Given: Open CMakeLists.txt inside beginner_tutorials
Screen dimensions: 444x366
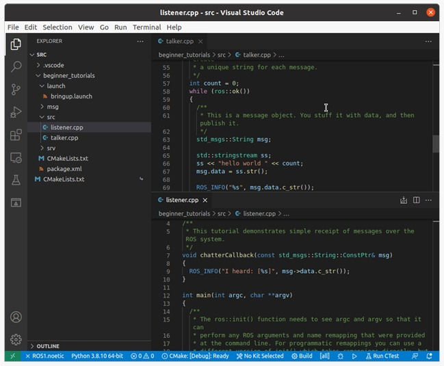Looking at the screenshot, I should [89, 158].
